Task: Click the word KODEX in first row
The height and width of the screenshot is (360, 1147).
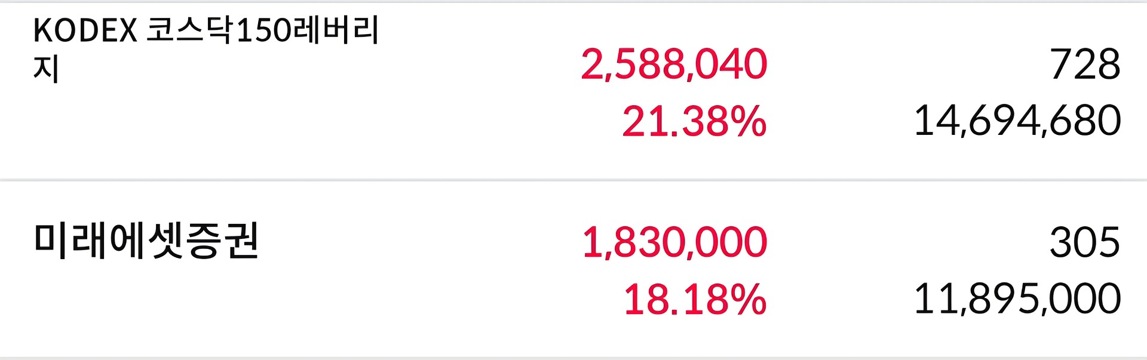Action: pos(85,30)
